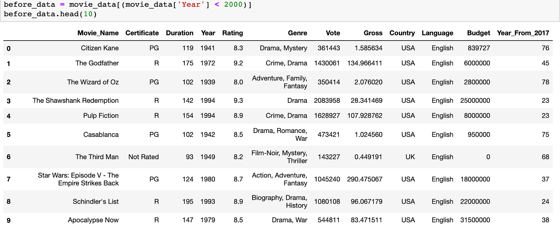Click the Biography, Drama, History genre cell
Screen dimensions: 560x229
(279, 202)
